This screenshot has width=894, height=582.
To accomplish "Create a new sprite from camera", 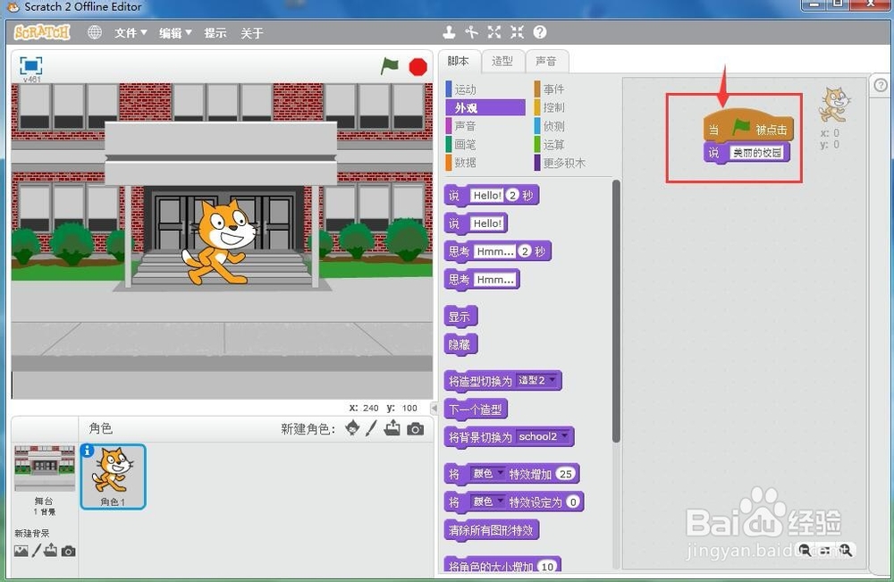I will (415, 428).
